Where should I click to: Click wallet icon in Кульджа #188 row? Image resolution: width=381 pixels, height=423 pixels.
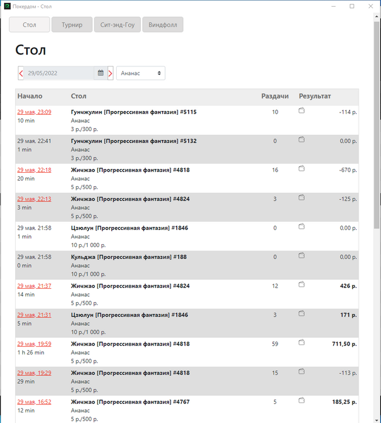click(302, 256)
